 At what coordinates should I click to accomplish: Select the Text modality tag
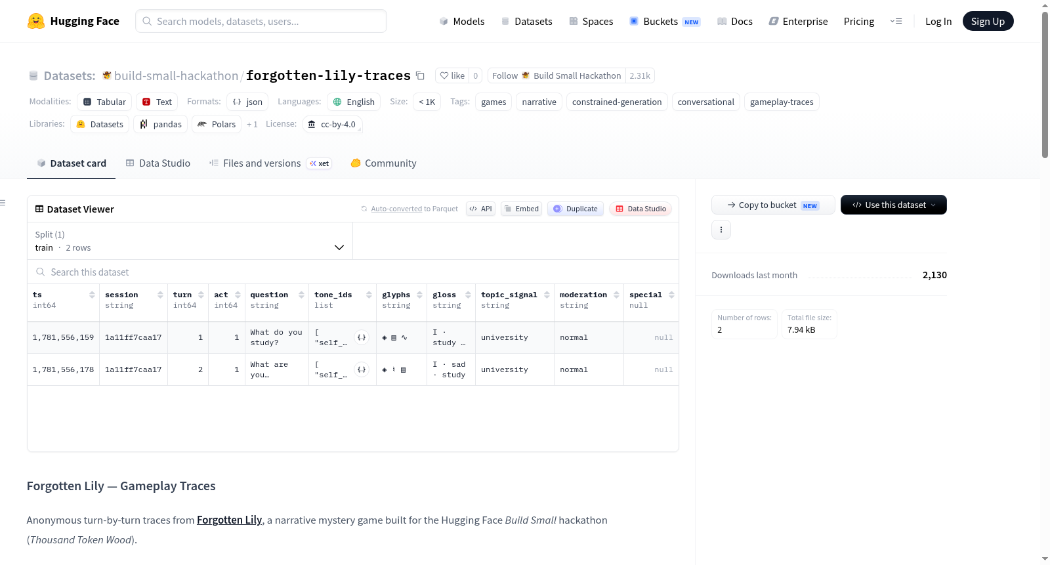[157, 102]
